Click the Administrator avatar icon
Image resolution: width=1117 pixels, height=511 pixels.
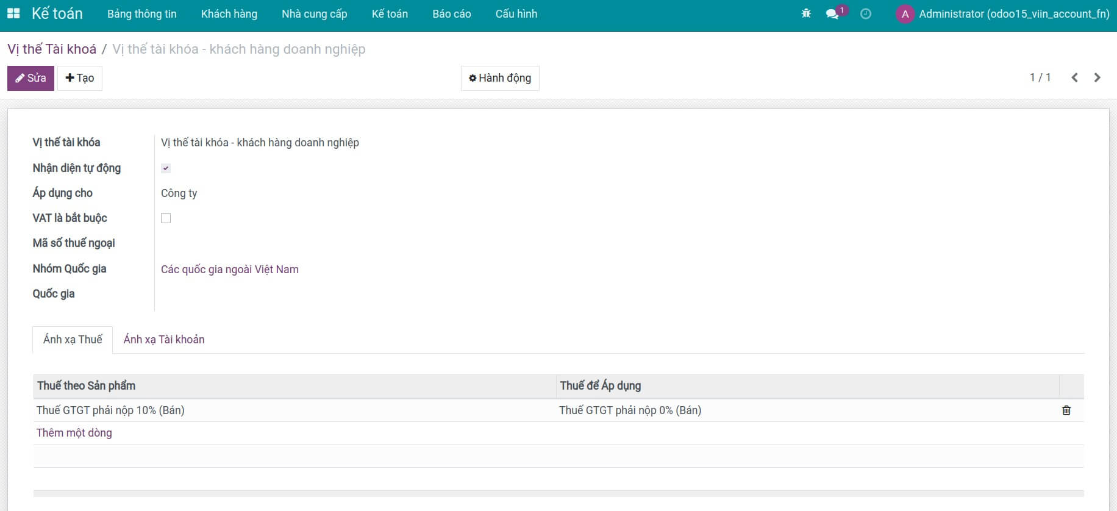pyautogui.click(x=905, y=14)
